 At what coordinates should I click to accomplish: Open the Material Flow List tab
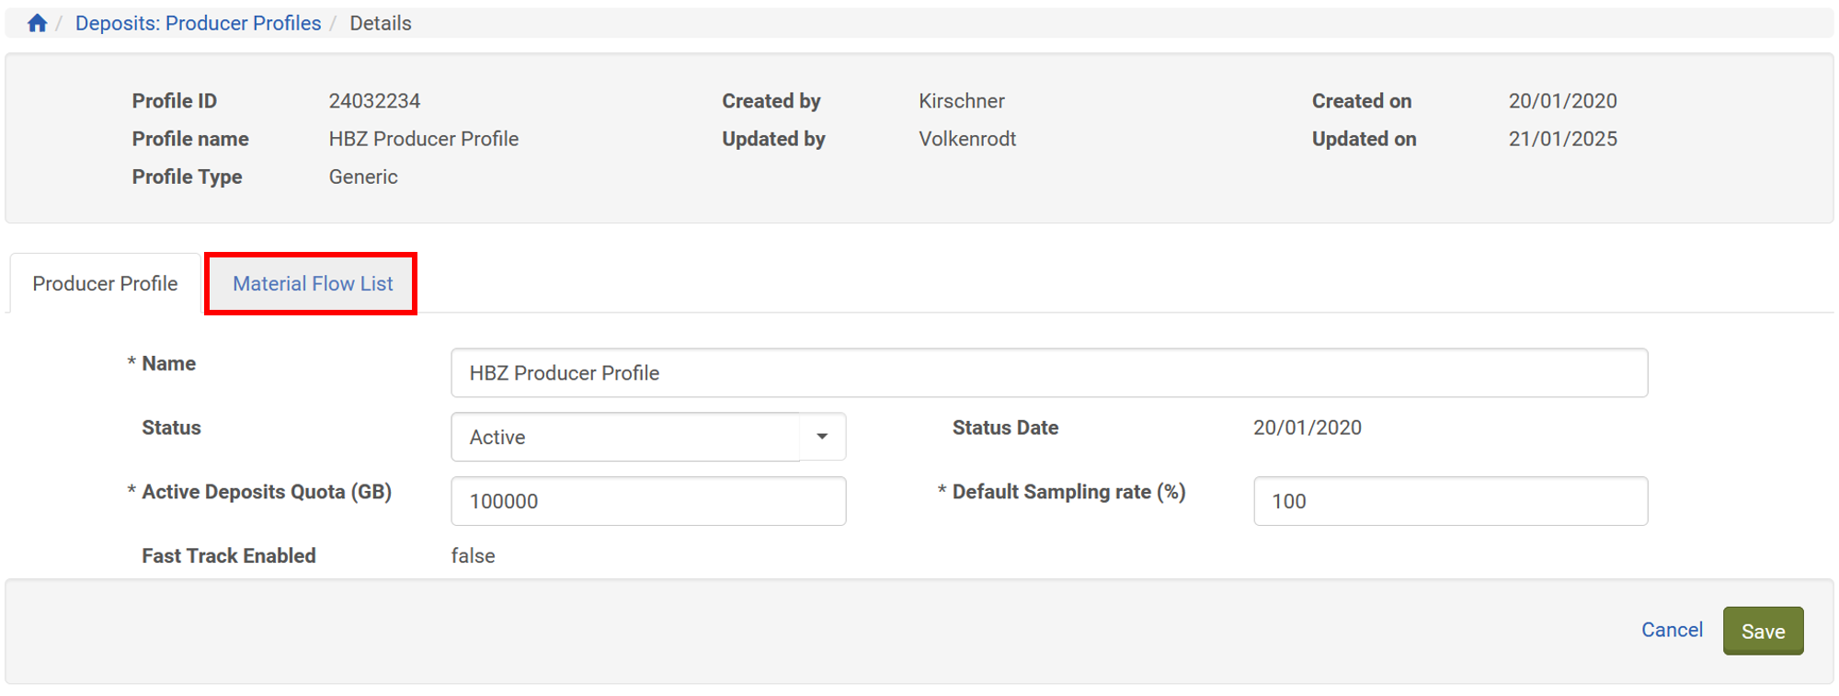pos(312,283)
